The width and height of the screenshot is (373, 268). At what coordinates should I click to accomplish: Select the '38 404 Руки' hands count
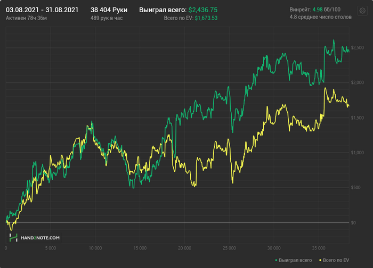coord(109,10)
